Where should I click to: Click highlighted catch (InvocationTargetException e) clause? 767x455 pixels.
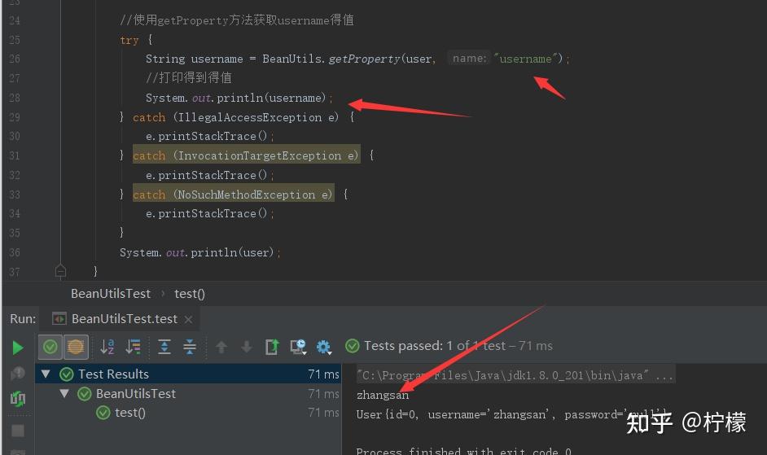click(246, 155)
